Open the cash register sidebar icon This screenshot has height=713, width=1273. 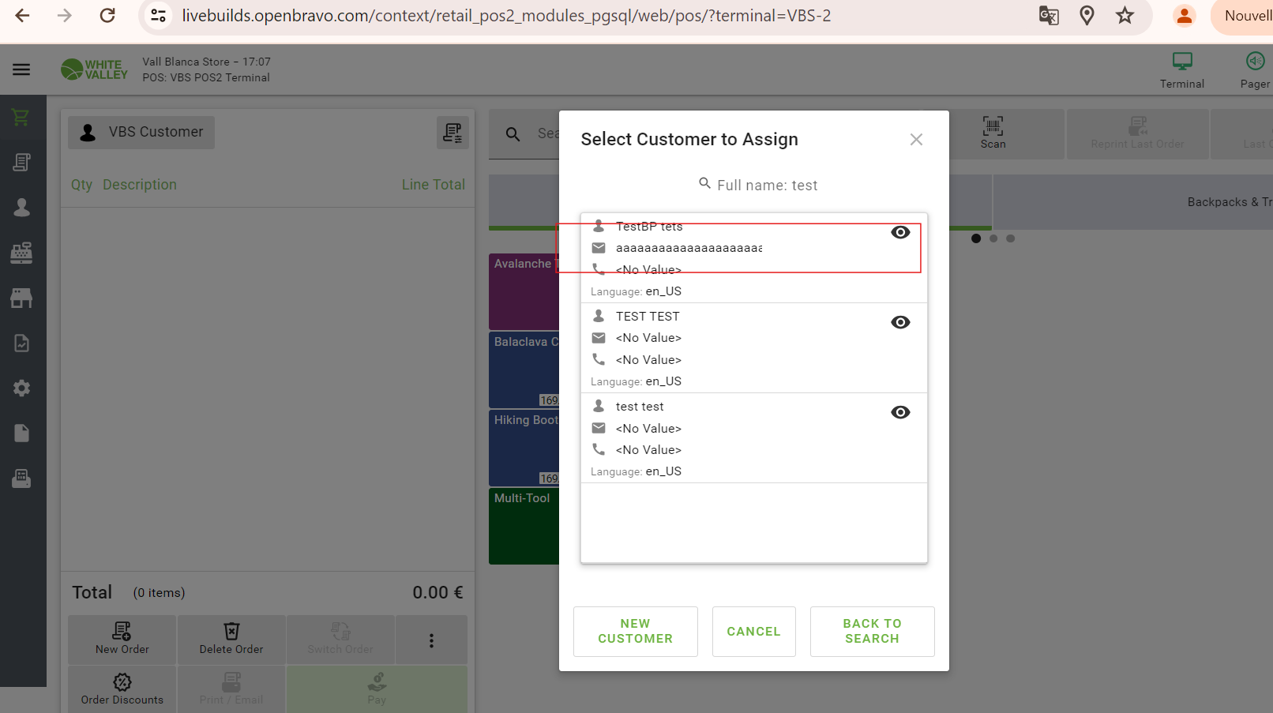coord(21,253)
